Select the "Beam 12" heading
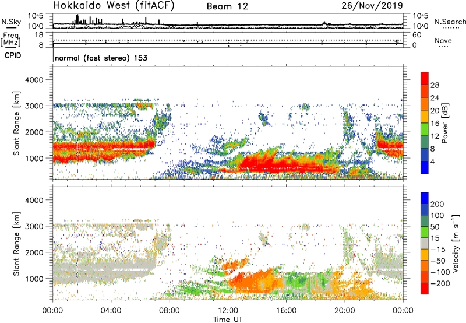Image resolution: width=466 pixels, height=323 pixels. tap(227, 6)
